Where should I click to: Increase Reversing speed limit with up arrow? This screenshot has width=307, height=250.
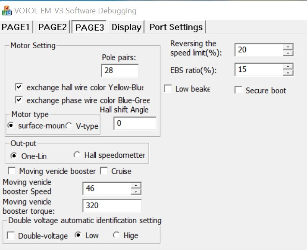[288, 47]
